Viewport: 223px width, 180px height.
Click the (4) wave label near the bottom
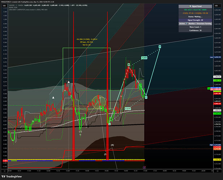tap(112, 145)
